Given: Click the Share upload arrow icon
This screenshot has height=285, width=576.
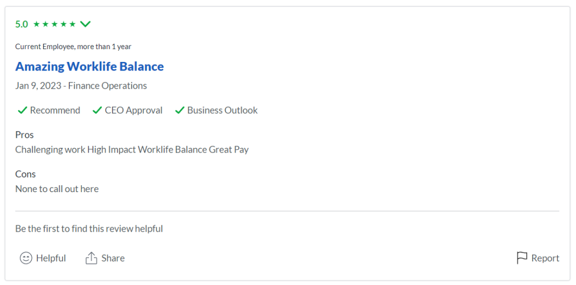Looking at the screenshot, I should (x=91, y=258).
